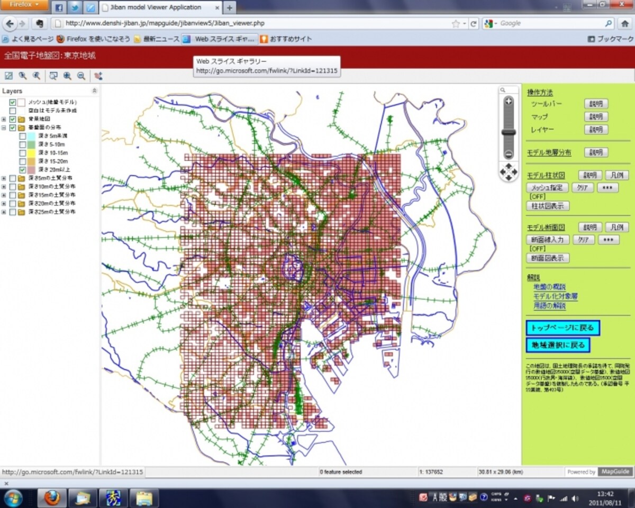Uncheck the 深さ 20m以上 layer
The image size is (635, 508).
23,170
